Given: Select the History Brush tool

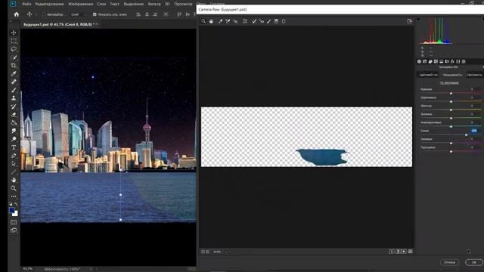Looking at the screenshot, I should 14,107.
